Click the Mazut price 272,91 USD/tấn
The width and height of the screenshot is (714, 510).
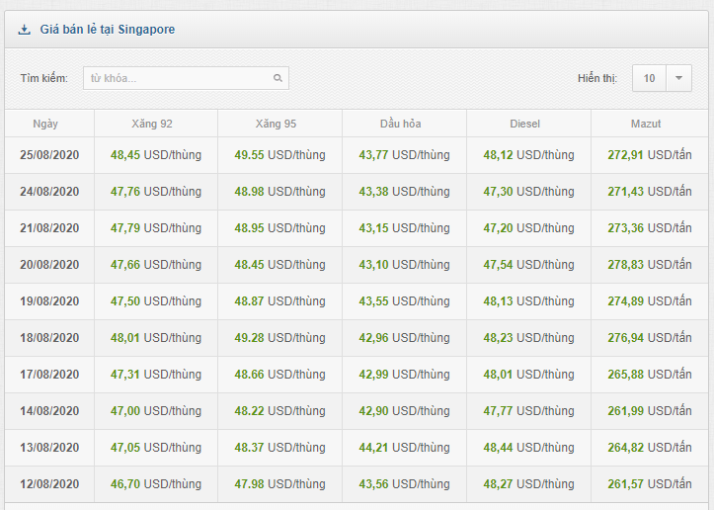[x=650, y=155]
